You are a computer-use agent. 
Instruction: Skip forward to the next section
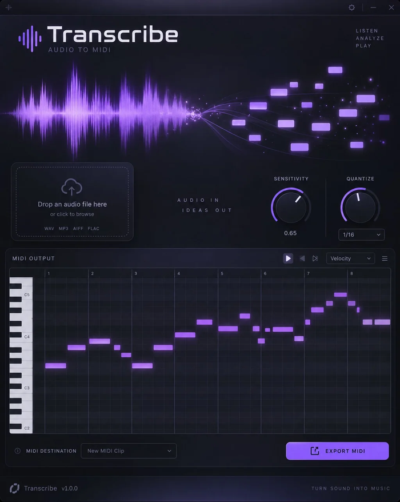click(315, 258)
